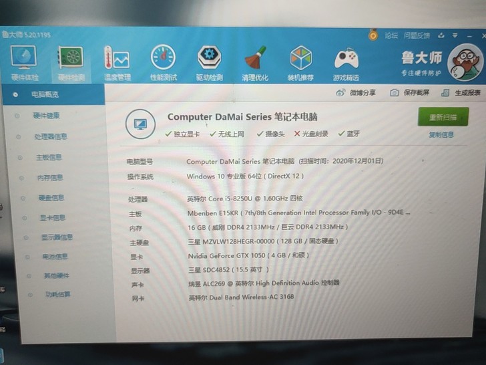
Task: Open the title bar dropdown menu arrow
Action: pyautogui.click(x=455, y=35)
